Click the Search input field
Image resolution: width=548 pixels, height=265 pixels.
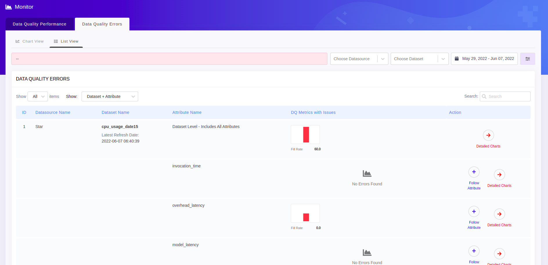[508, 96]
